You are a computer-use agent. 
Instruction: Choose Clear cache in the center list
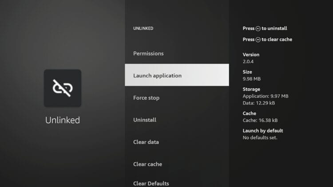click(x=147, y=164)
